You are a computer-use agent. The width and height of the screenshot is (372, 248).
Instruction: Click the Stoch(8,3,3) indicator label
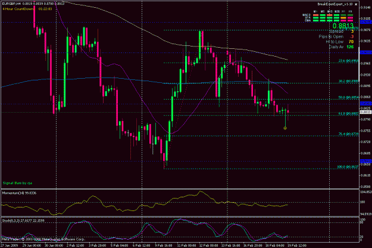click(23, 221)
